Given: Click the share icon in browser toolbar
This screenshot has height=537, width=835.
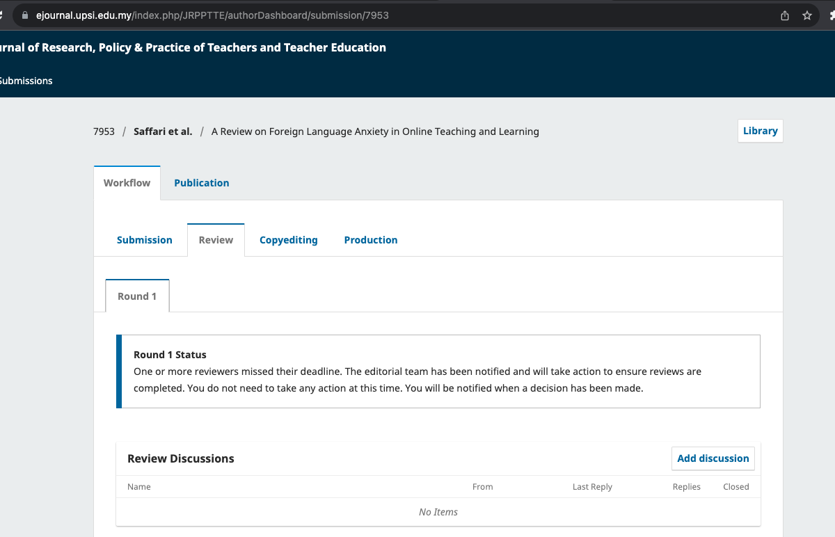Looking at the screenshot, I should coord(785,15).
